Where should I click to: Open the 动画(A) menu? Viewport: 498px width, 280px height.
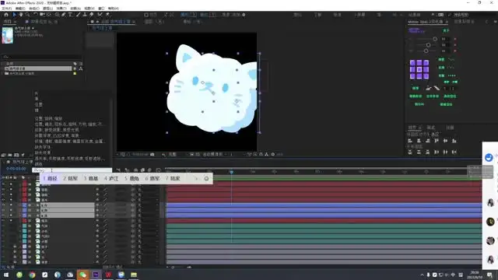[75, 9]
